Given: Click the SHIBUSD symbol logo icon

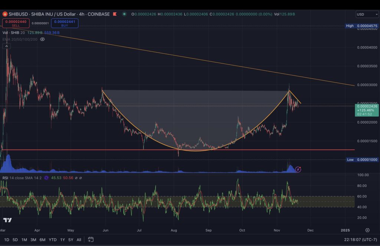Looking at the screenshot, I should coord(4,14).
